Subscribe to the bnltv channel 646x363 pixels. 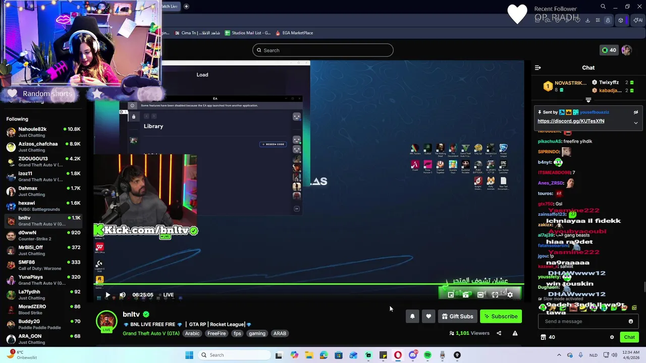pyautogui.click(x=501, y=317)
